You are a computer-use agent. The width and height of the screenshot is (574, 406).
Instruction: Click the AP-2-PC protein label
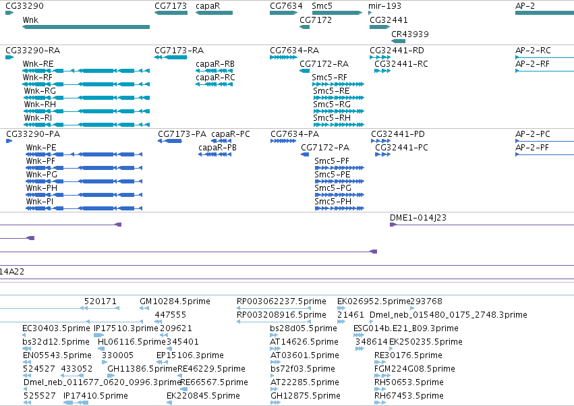[x=533, y=134]
